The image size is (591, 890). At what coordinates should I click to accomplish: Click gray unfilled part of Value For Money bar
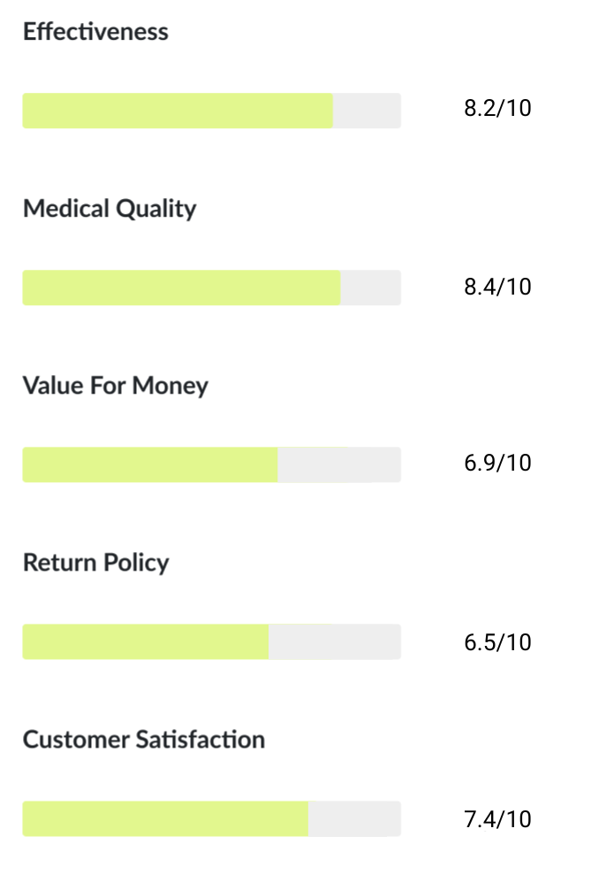pos(339,464)
